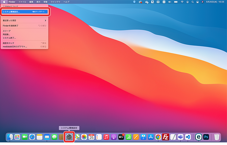Open the Notes app in Dock

[x=39, y=137]
